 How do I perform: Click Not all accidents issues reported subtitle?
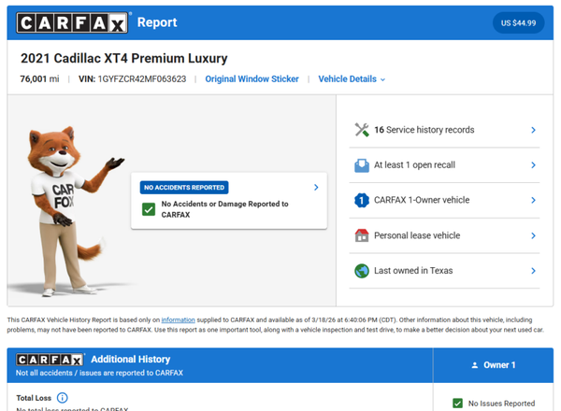99,373
